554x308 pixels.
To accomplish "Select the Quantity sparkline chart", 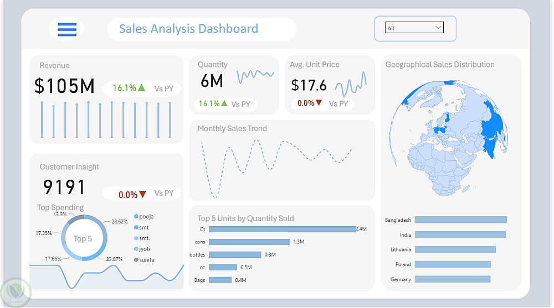I will (255, 76).
